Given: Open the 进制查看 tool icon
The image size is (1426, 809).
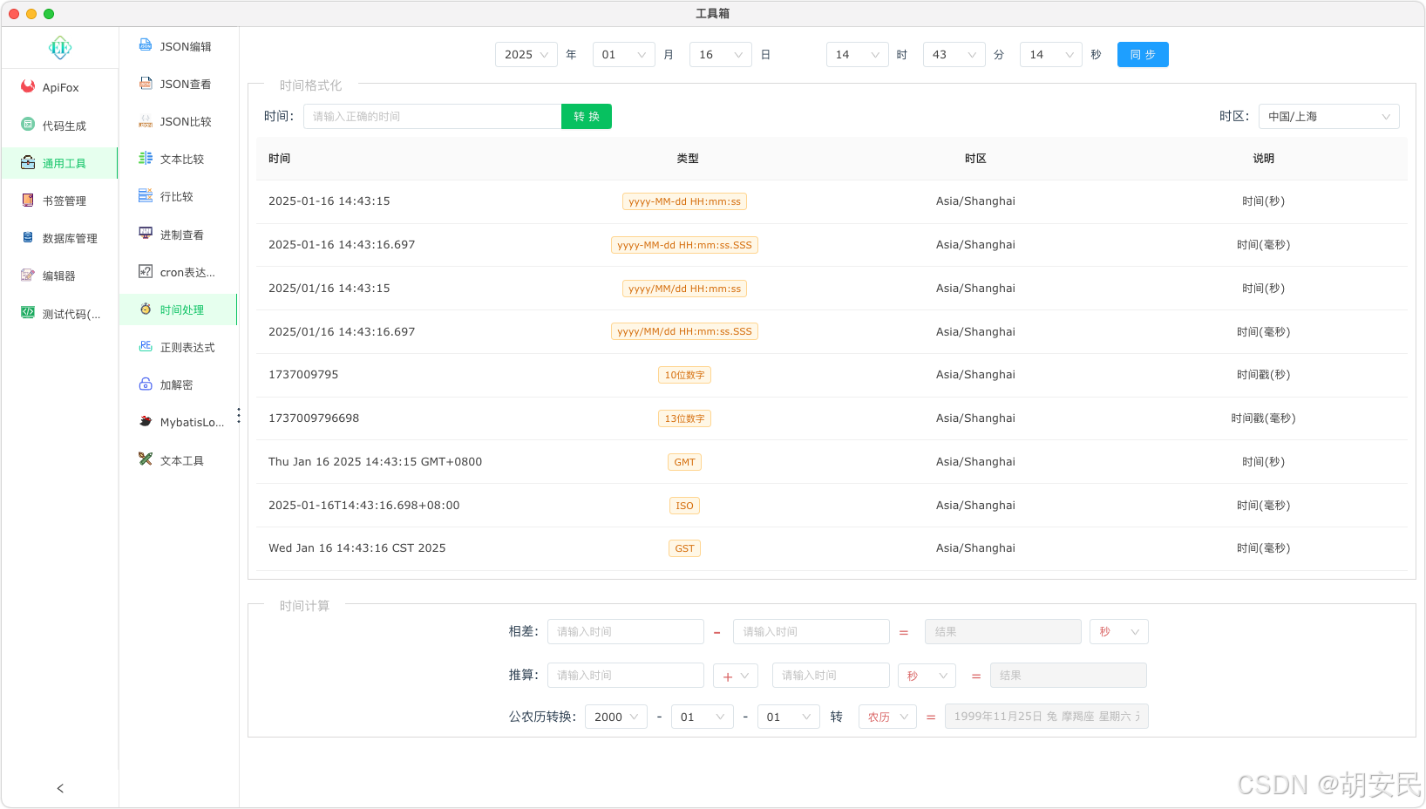Looking at the screenshot, I should click(x=146, y=234).
